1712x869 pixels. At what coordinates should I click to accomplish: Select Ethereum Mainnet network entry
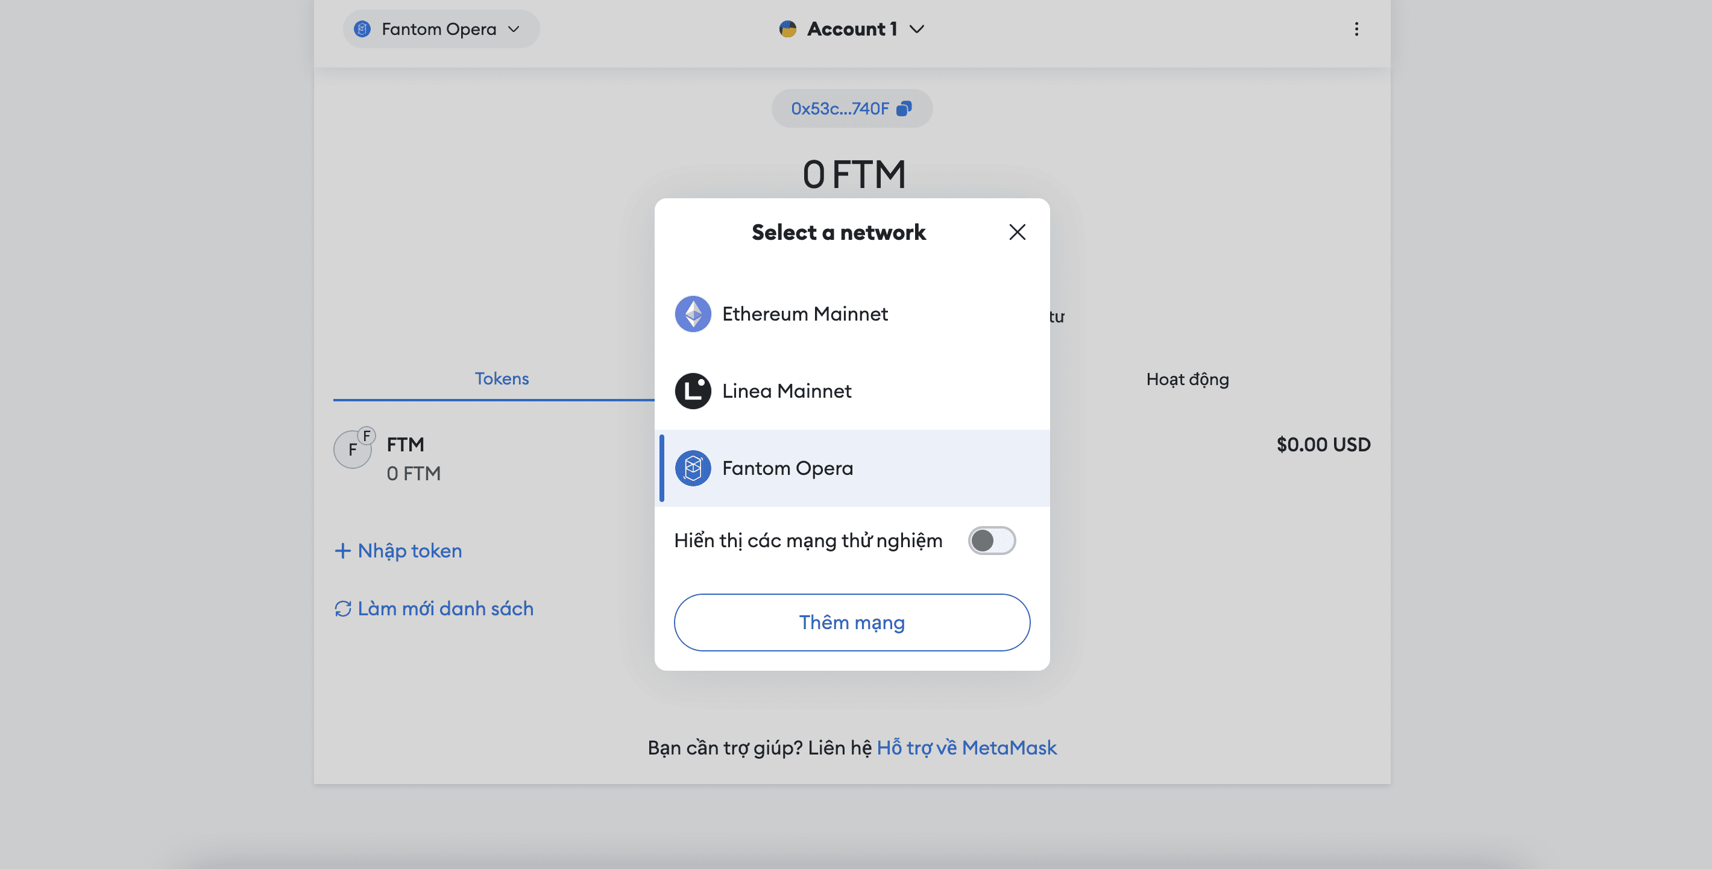(805, 313)
